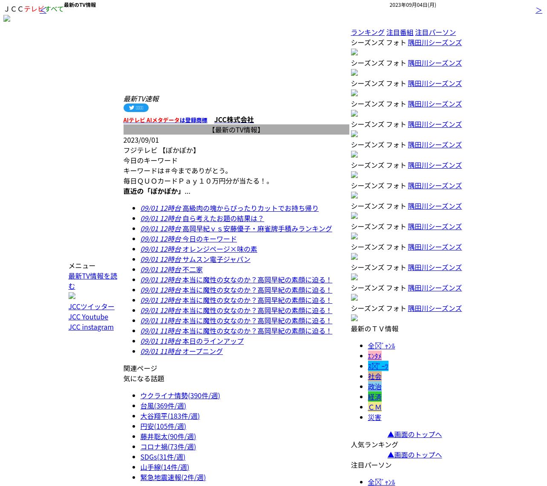Open the 注目番組 tab

click(400, 32)
